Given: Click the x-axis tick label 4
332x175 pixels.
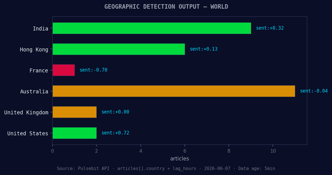Looking at the screenshot, I should [140, 151].
